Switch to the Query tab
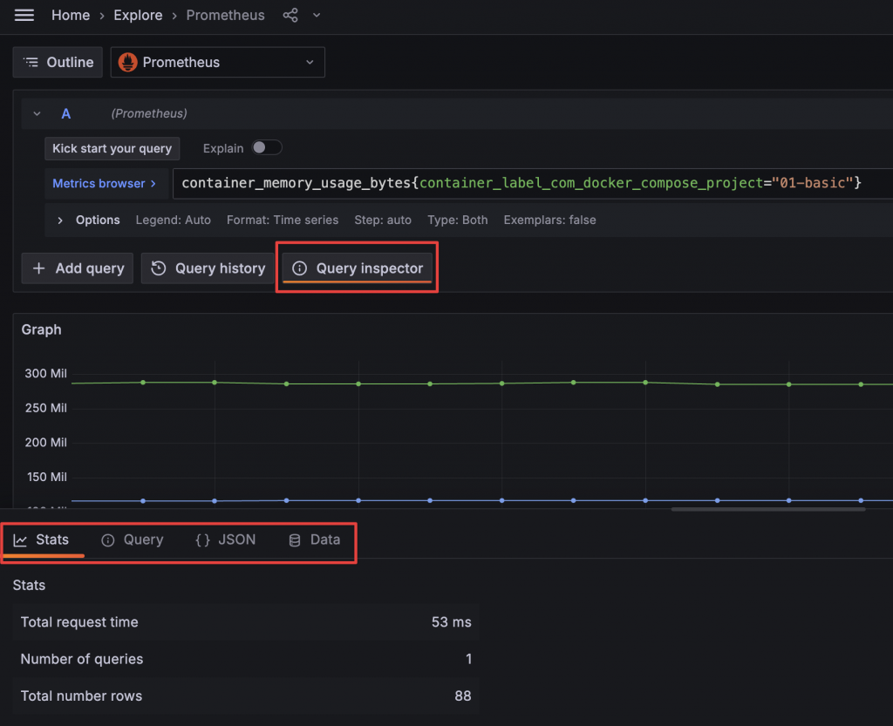893x726 pixels. pos(133,540)
